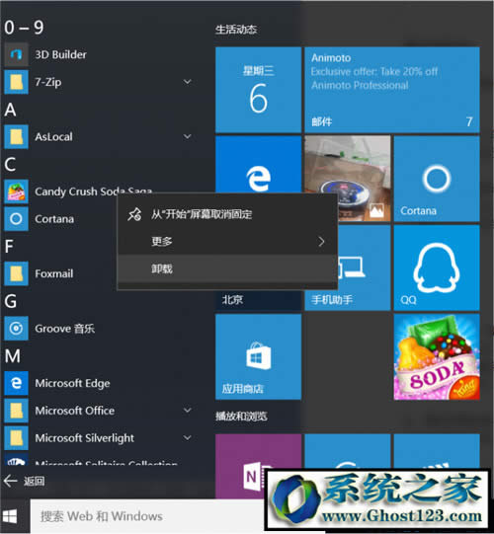Expand the AsLocal folder chevron

tap(187, 136)
